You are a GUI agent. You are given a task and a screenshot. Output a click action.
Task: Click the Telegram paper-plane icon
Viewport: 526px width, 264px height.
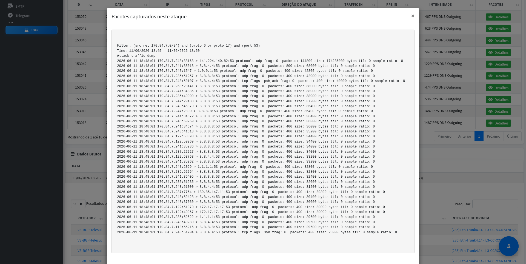10,15
